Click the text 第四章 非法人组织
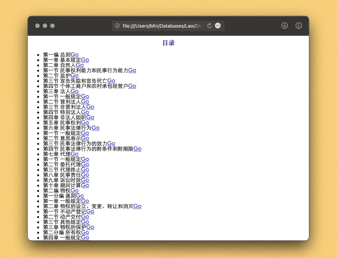This screenshot has height=258, width=337. [65, 117]
